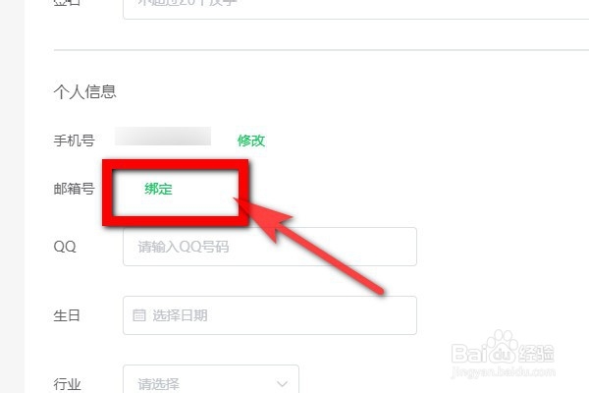The image size is (589, 393).
Task: Click the calendar icon in birthday field
Action: pos(139,314)
